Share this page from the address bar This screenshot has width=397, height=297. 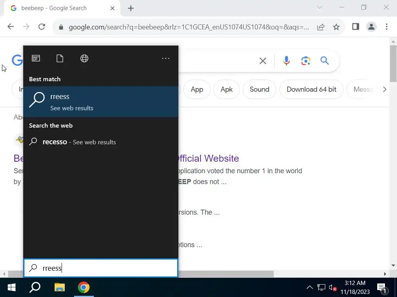321,27
